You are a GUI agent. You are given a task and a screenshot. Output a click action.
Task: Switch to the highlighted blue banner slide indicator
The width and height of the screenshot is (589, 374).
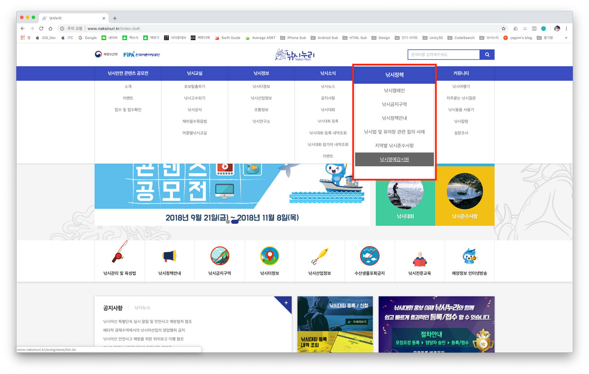point(235,222)
